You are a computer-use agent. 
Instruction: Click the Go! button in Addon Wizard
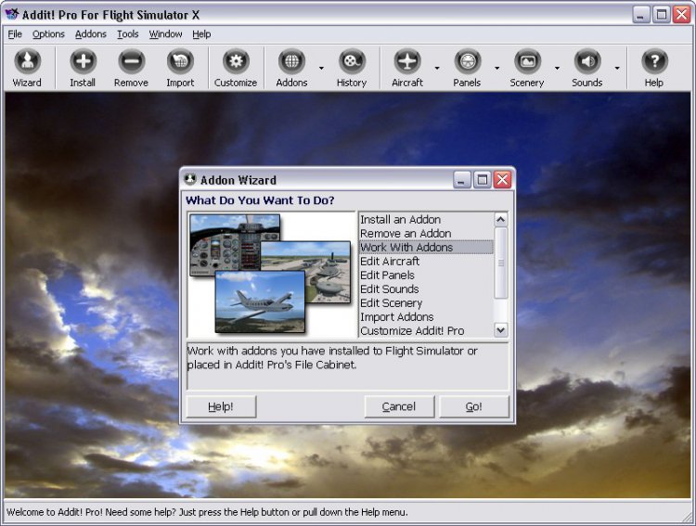[x=474, y=406]
